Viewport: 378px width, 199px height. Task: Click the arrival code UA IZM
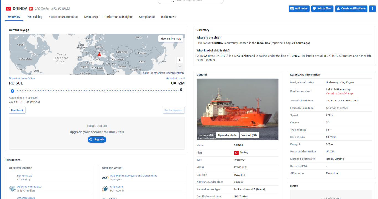click(178, 83)
